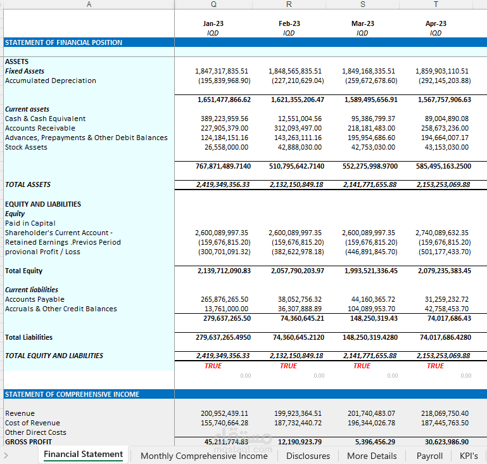This screenshot has height=464, width=487.
Task: Select column Q header
Action: pyautogui.click(x=213, y=4)
